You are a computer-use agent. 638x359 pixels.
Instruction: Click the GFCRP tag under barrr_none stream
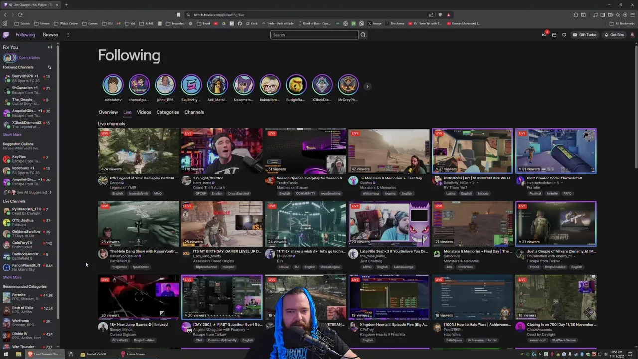200,193
